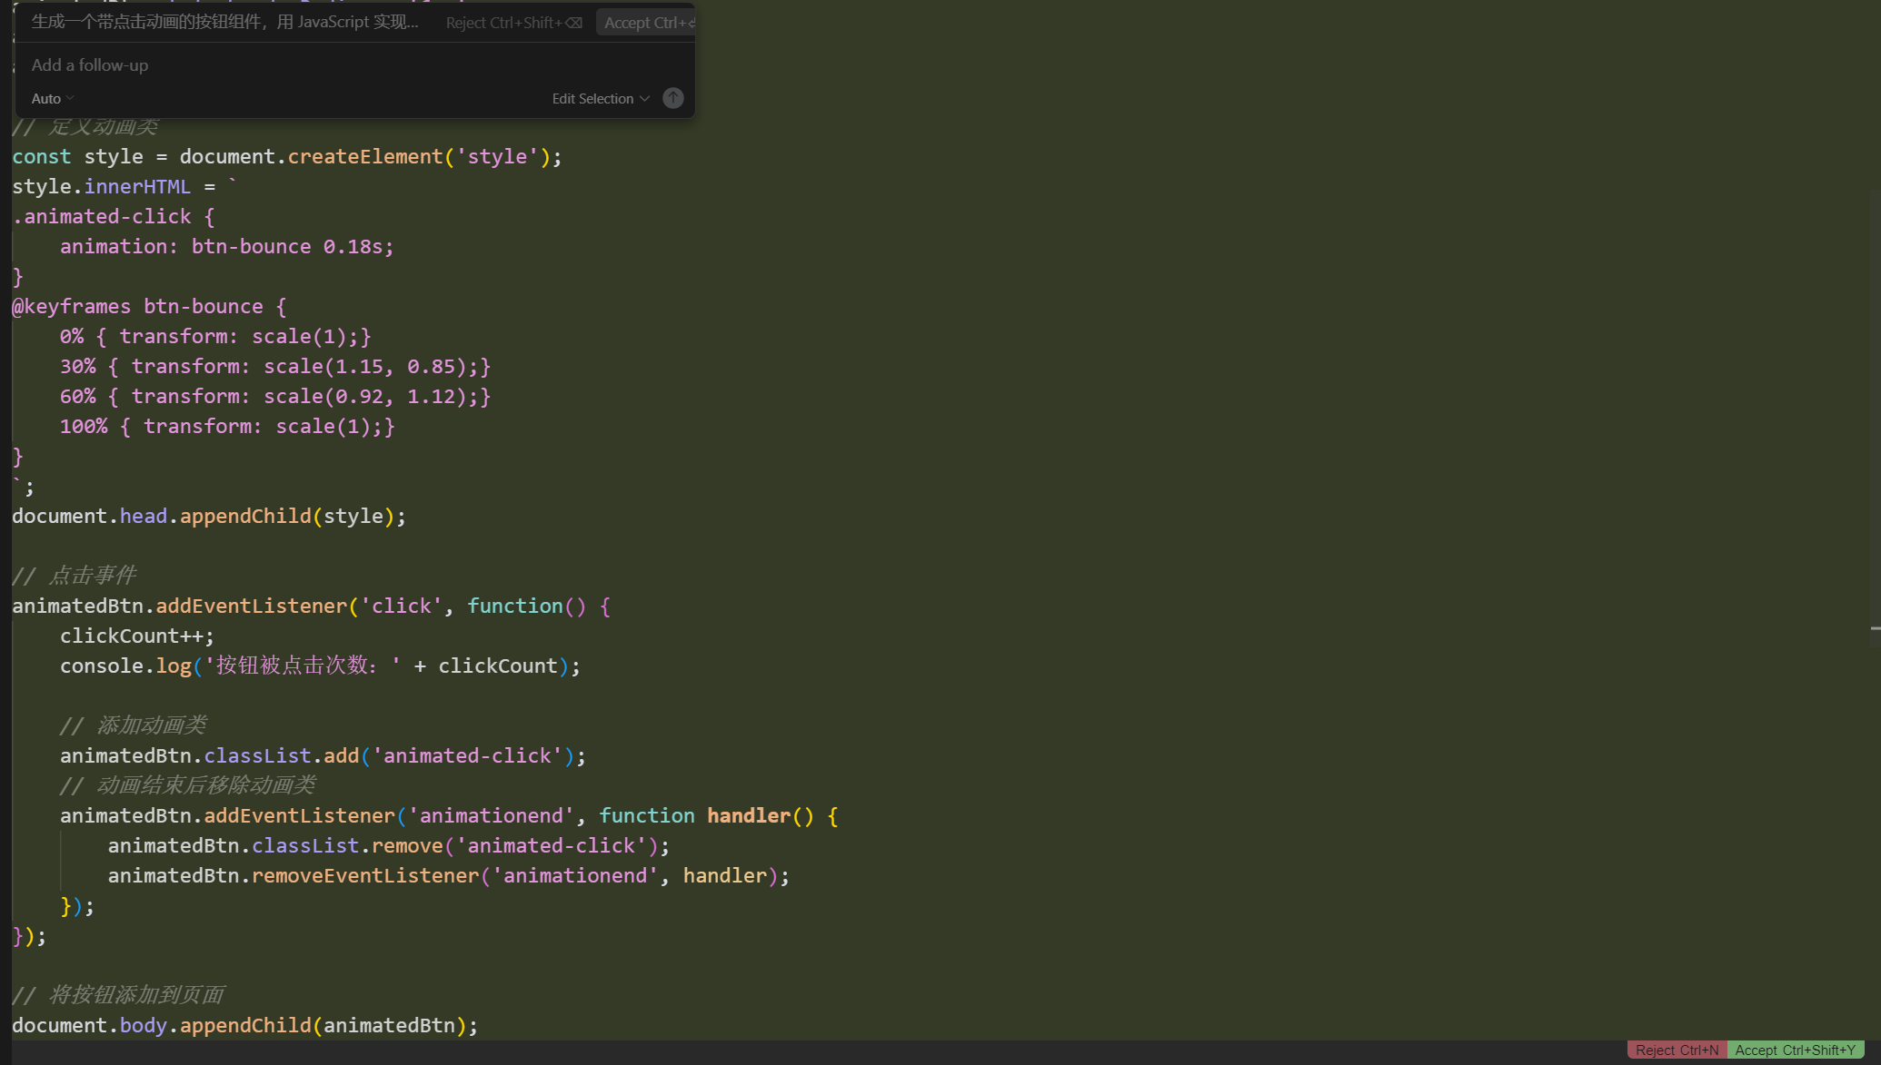Click the classList.add line
The width and height of the screenshot is (1881, 1065).
(323, 755)
